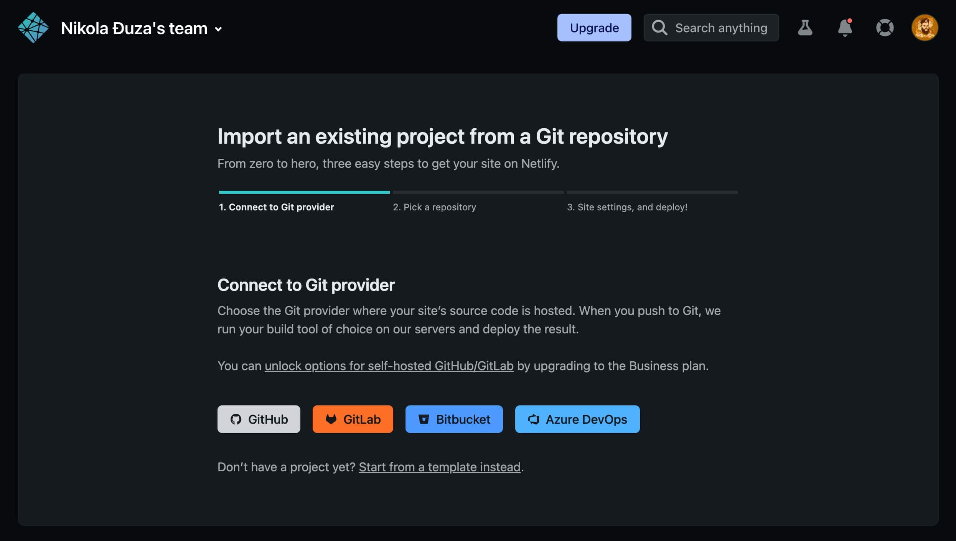This screenshot has width=956, height=541.
Task: Open the Netlify Labs flask icon
Action: [805, 28]
